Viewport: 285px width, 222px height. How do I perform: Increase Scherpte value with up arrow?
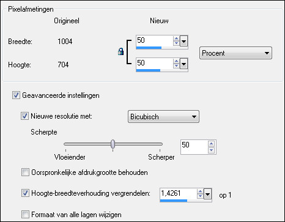click(x=211, y=144)
